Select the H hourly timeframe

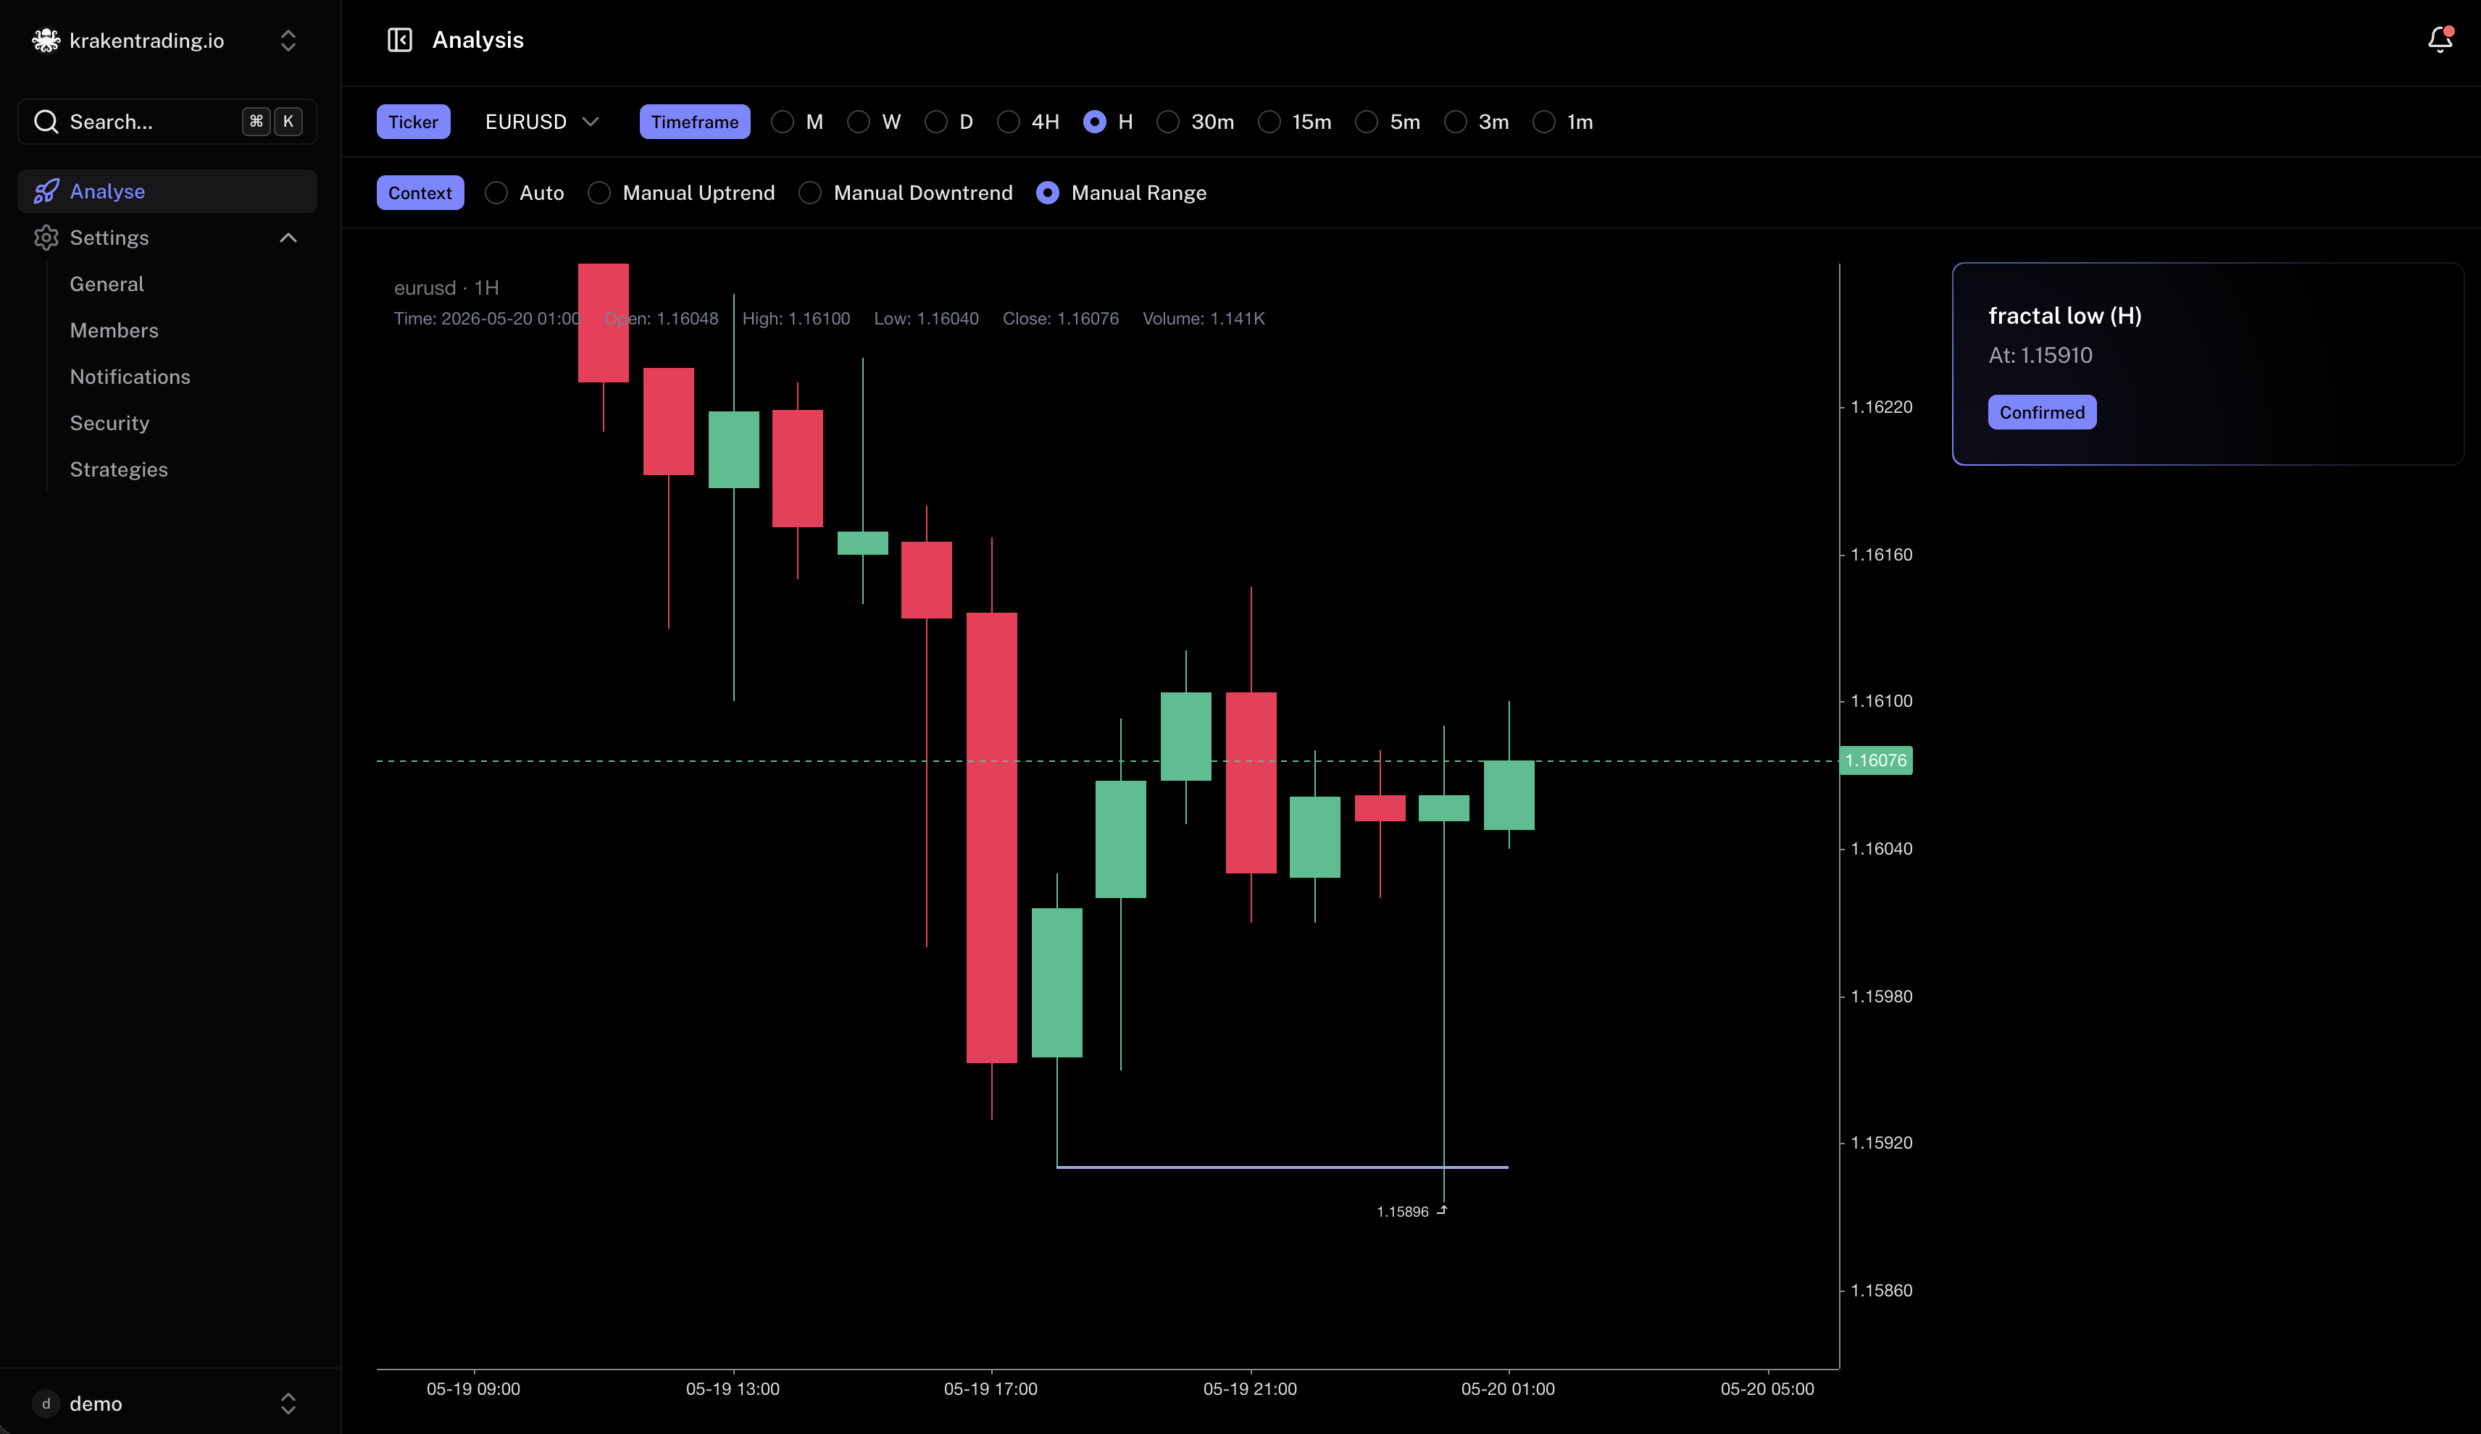click(1095, 122)
